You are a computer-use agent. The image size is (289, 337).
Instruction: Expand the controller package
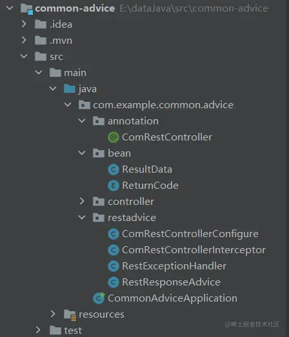(x=82, y=202)
